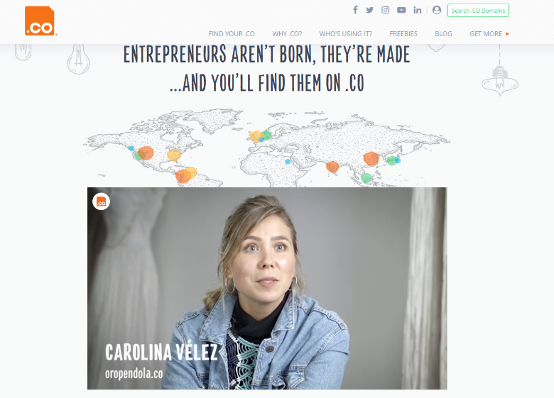Image resolution: width=554 pixels, height=398 pixels.
Task: Click the green marker in Europe
Action: 267,135
